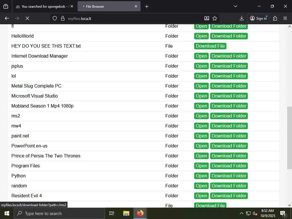Image resolution: width=292 pixels, height=219 pixels.
Task: Click the "Mobland Season 1 Mp4 1080p" text
Action: pos(42,106)
